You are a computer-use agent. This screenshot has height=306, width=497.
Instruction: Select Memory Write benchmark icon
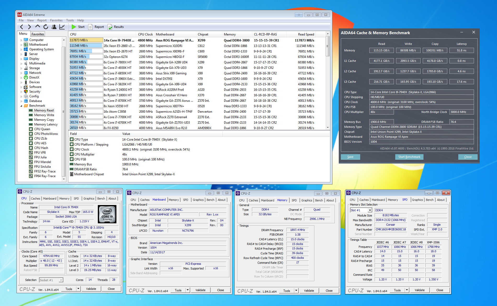(31, 115)
